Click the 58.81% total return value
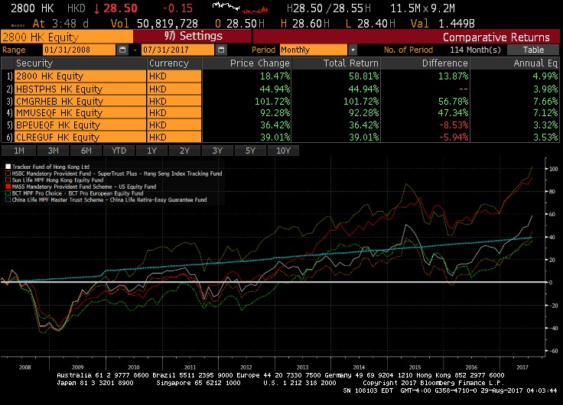This screenshot has width=563, height=405. point(363,76)
